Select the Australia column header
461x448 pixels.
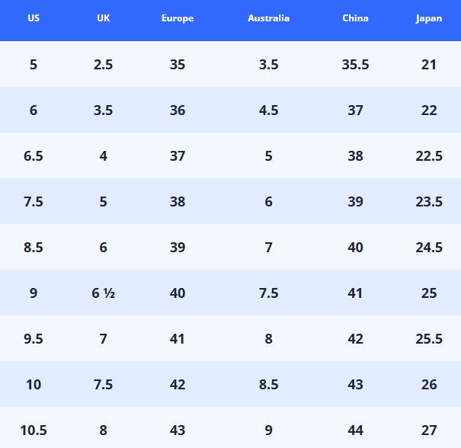pos(268,18)
